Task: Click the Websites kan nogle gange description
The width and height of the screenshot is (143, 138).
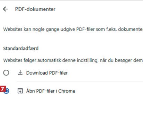Action: (73, 29)
